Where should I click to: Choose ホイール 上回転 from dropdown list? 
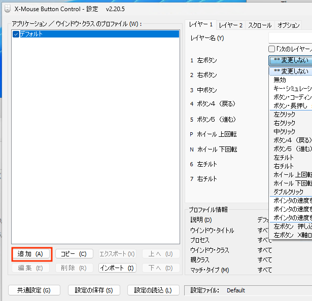[x=291, y=175]
